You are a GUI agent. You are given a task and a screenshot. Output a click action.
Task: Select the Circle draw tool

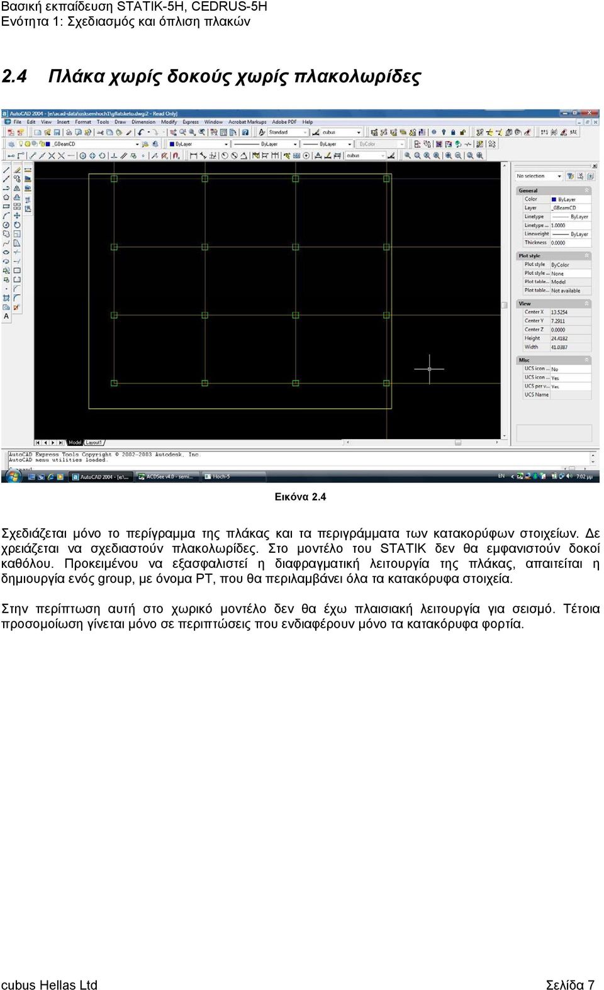(6, 225)
